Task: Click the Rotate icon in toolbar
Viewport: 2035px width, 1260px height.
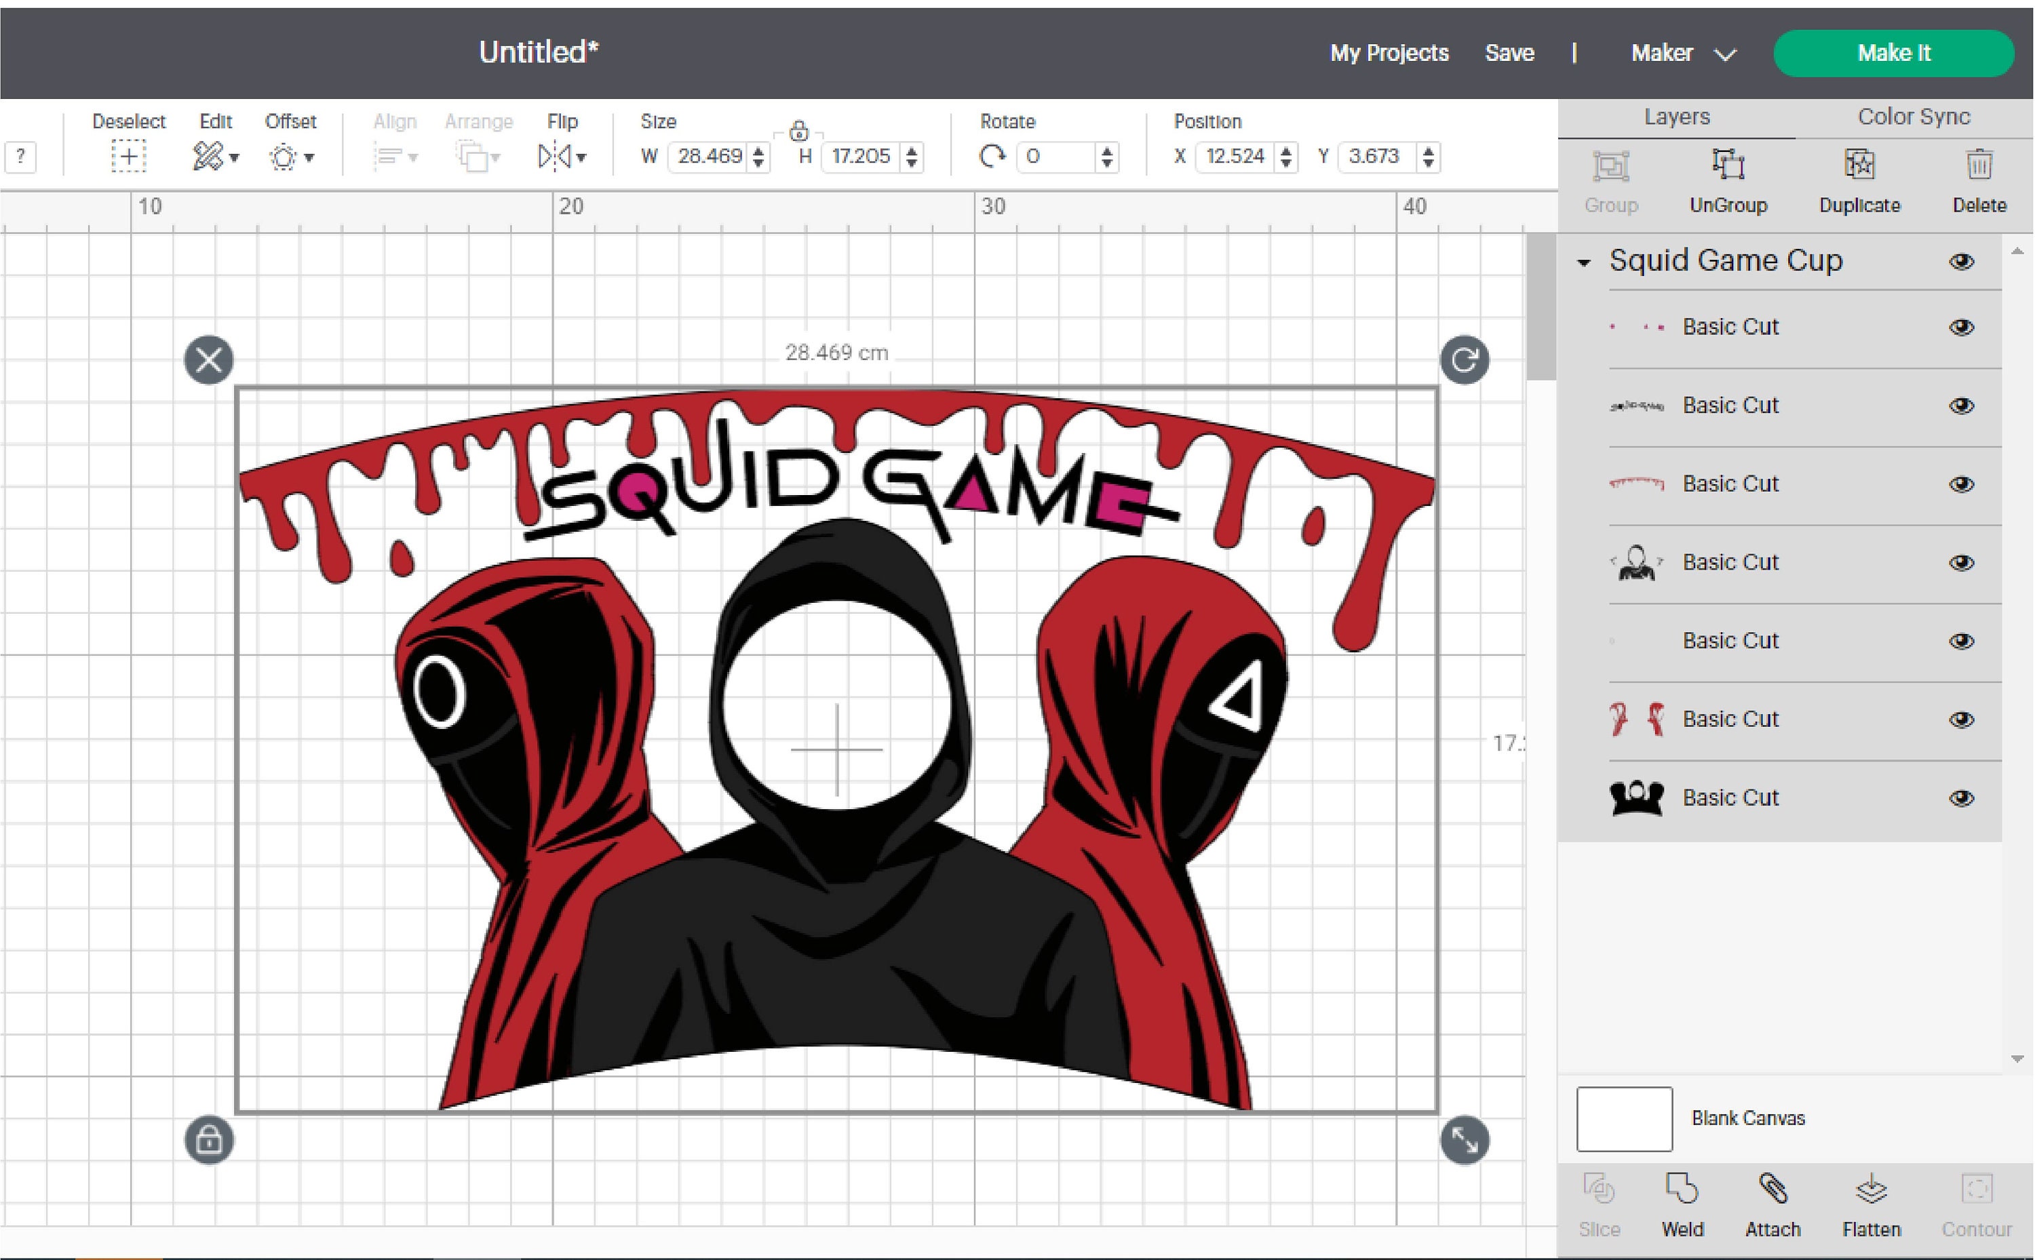Action: click(x=992, y=157)
